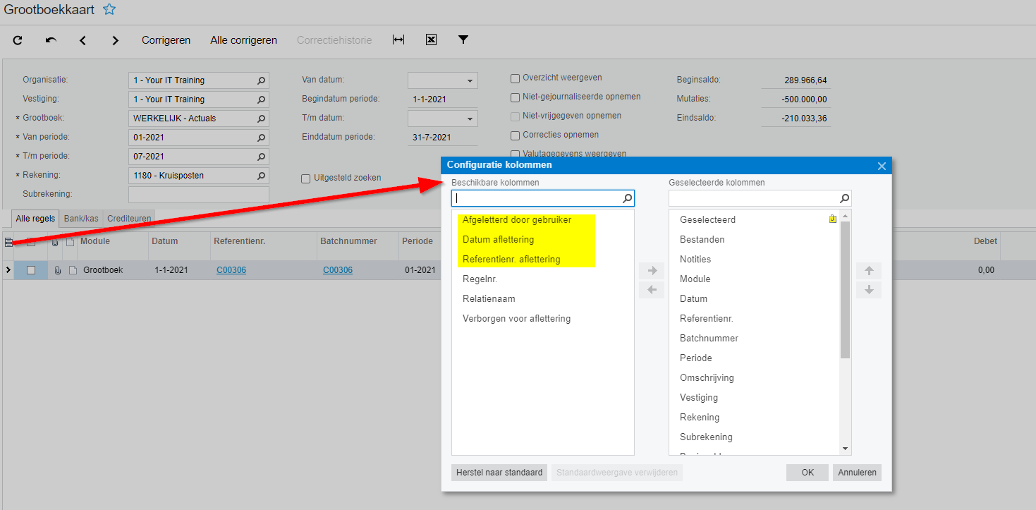Tick the Correcties opnemen checkbox
The width and height of the screenshot is (1036, 510).
point(516,135)
